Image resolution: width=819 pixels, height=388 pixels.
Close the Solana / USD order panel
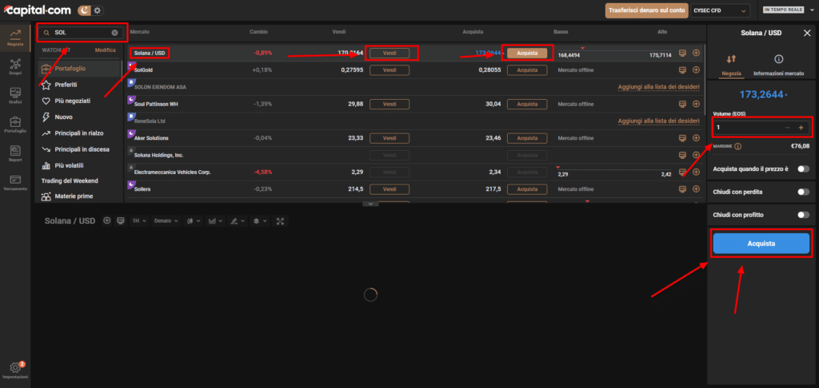click(x=806, y=33)
